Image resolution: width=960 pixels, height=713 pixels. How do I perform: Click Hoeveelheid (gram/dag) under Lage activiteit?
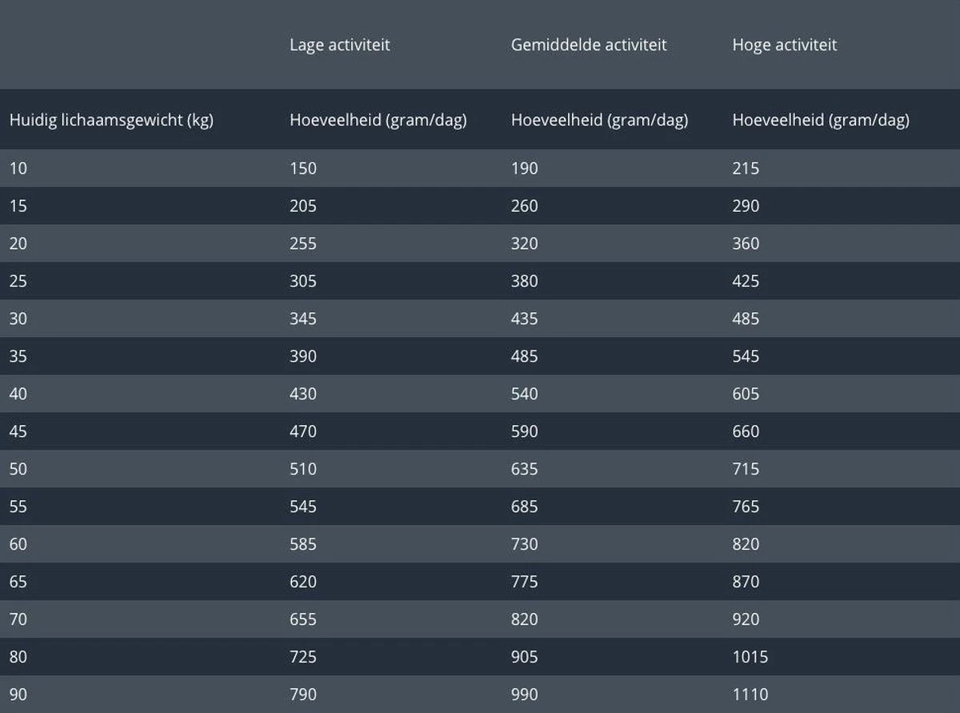point(378,120)
